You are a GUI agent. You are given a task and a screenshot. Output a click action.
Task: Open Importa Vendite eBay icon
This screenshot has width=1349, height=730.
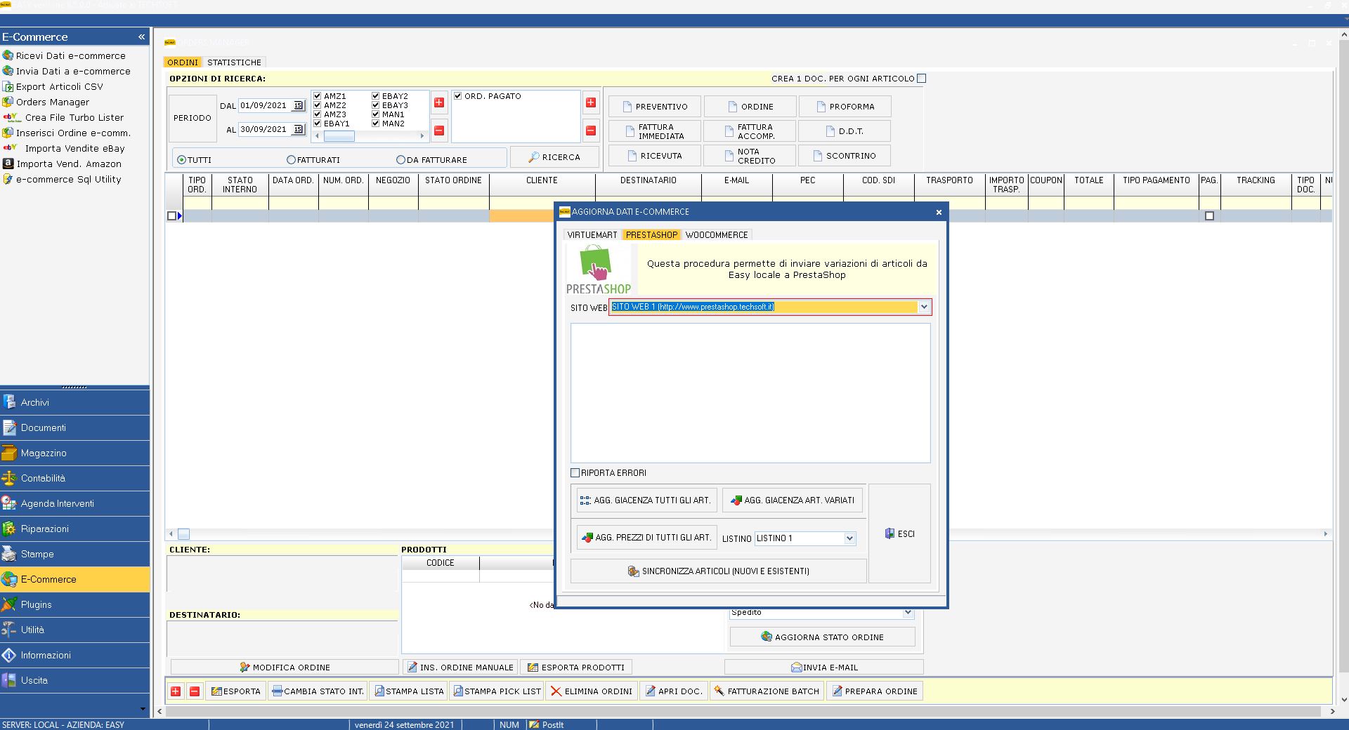pos(11,148)
